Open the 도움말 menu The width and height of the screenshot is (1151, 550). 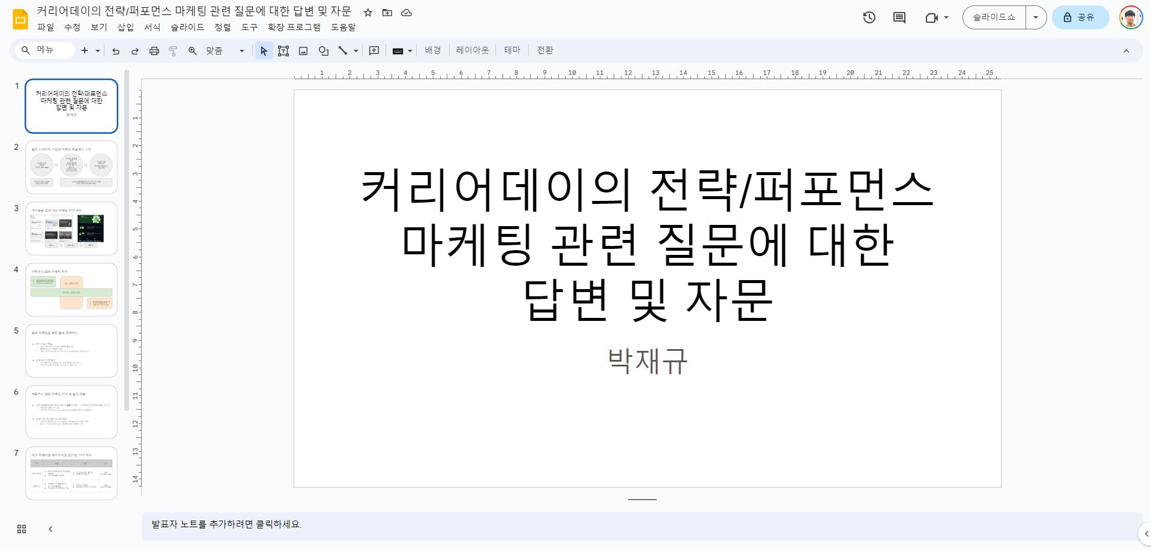tap(343, 28)
